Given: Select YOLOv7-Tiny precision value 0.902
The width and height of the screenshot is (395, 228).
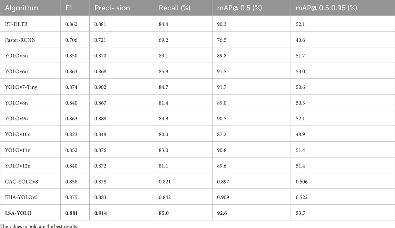Looking at the screenshot, I should pos(101,87).
